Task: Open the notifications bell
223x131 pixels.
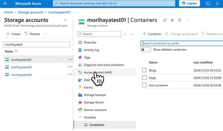Action: [217, 3]
